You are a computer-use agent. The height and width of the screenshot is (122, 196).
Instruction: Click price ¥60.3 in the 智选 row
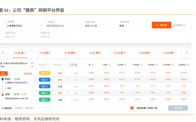click(x=107, y=79)
